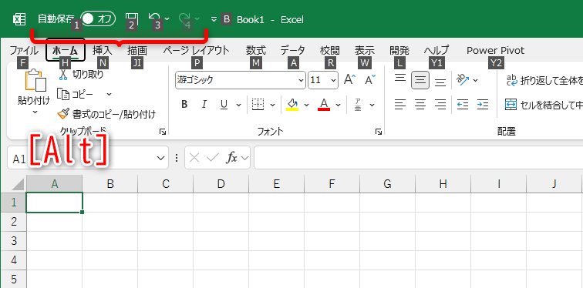
Task: Click the increase indent icon
Action: [x=483, y=105]
